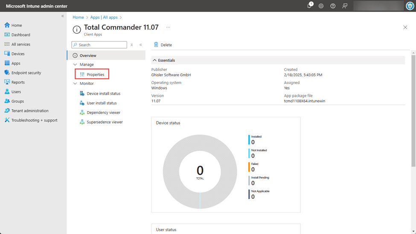
Task: Collapse the Monitor section
Action: pyautogui.click(x=76, y=84)
